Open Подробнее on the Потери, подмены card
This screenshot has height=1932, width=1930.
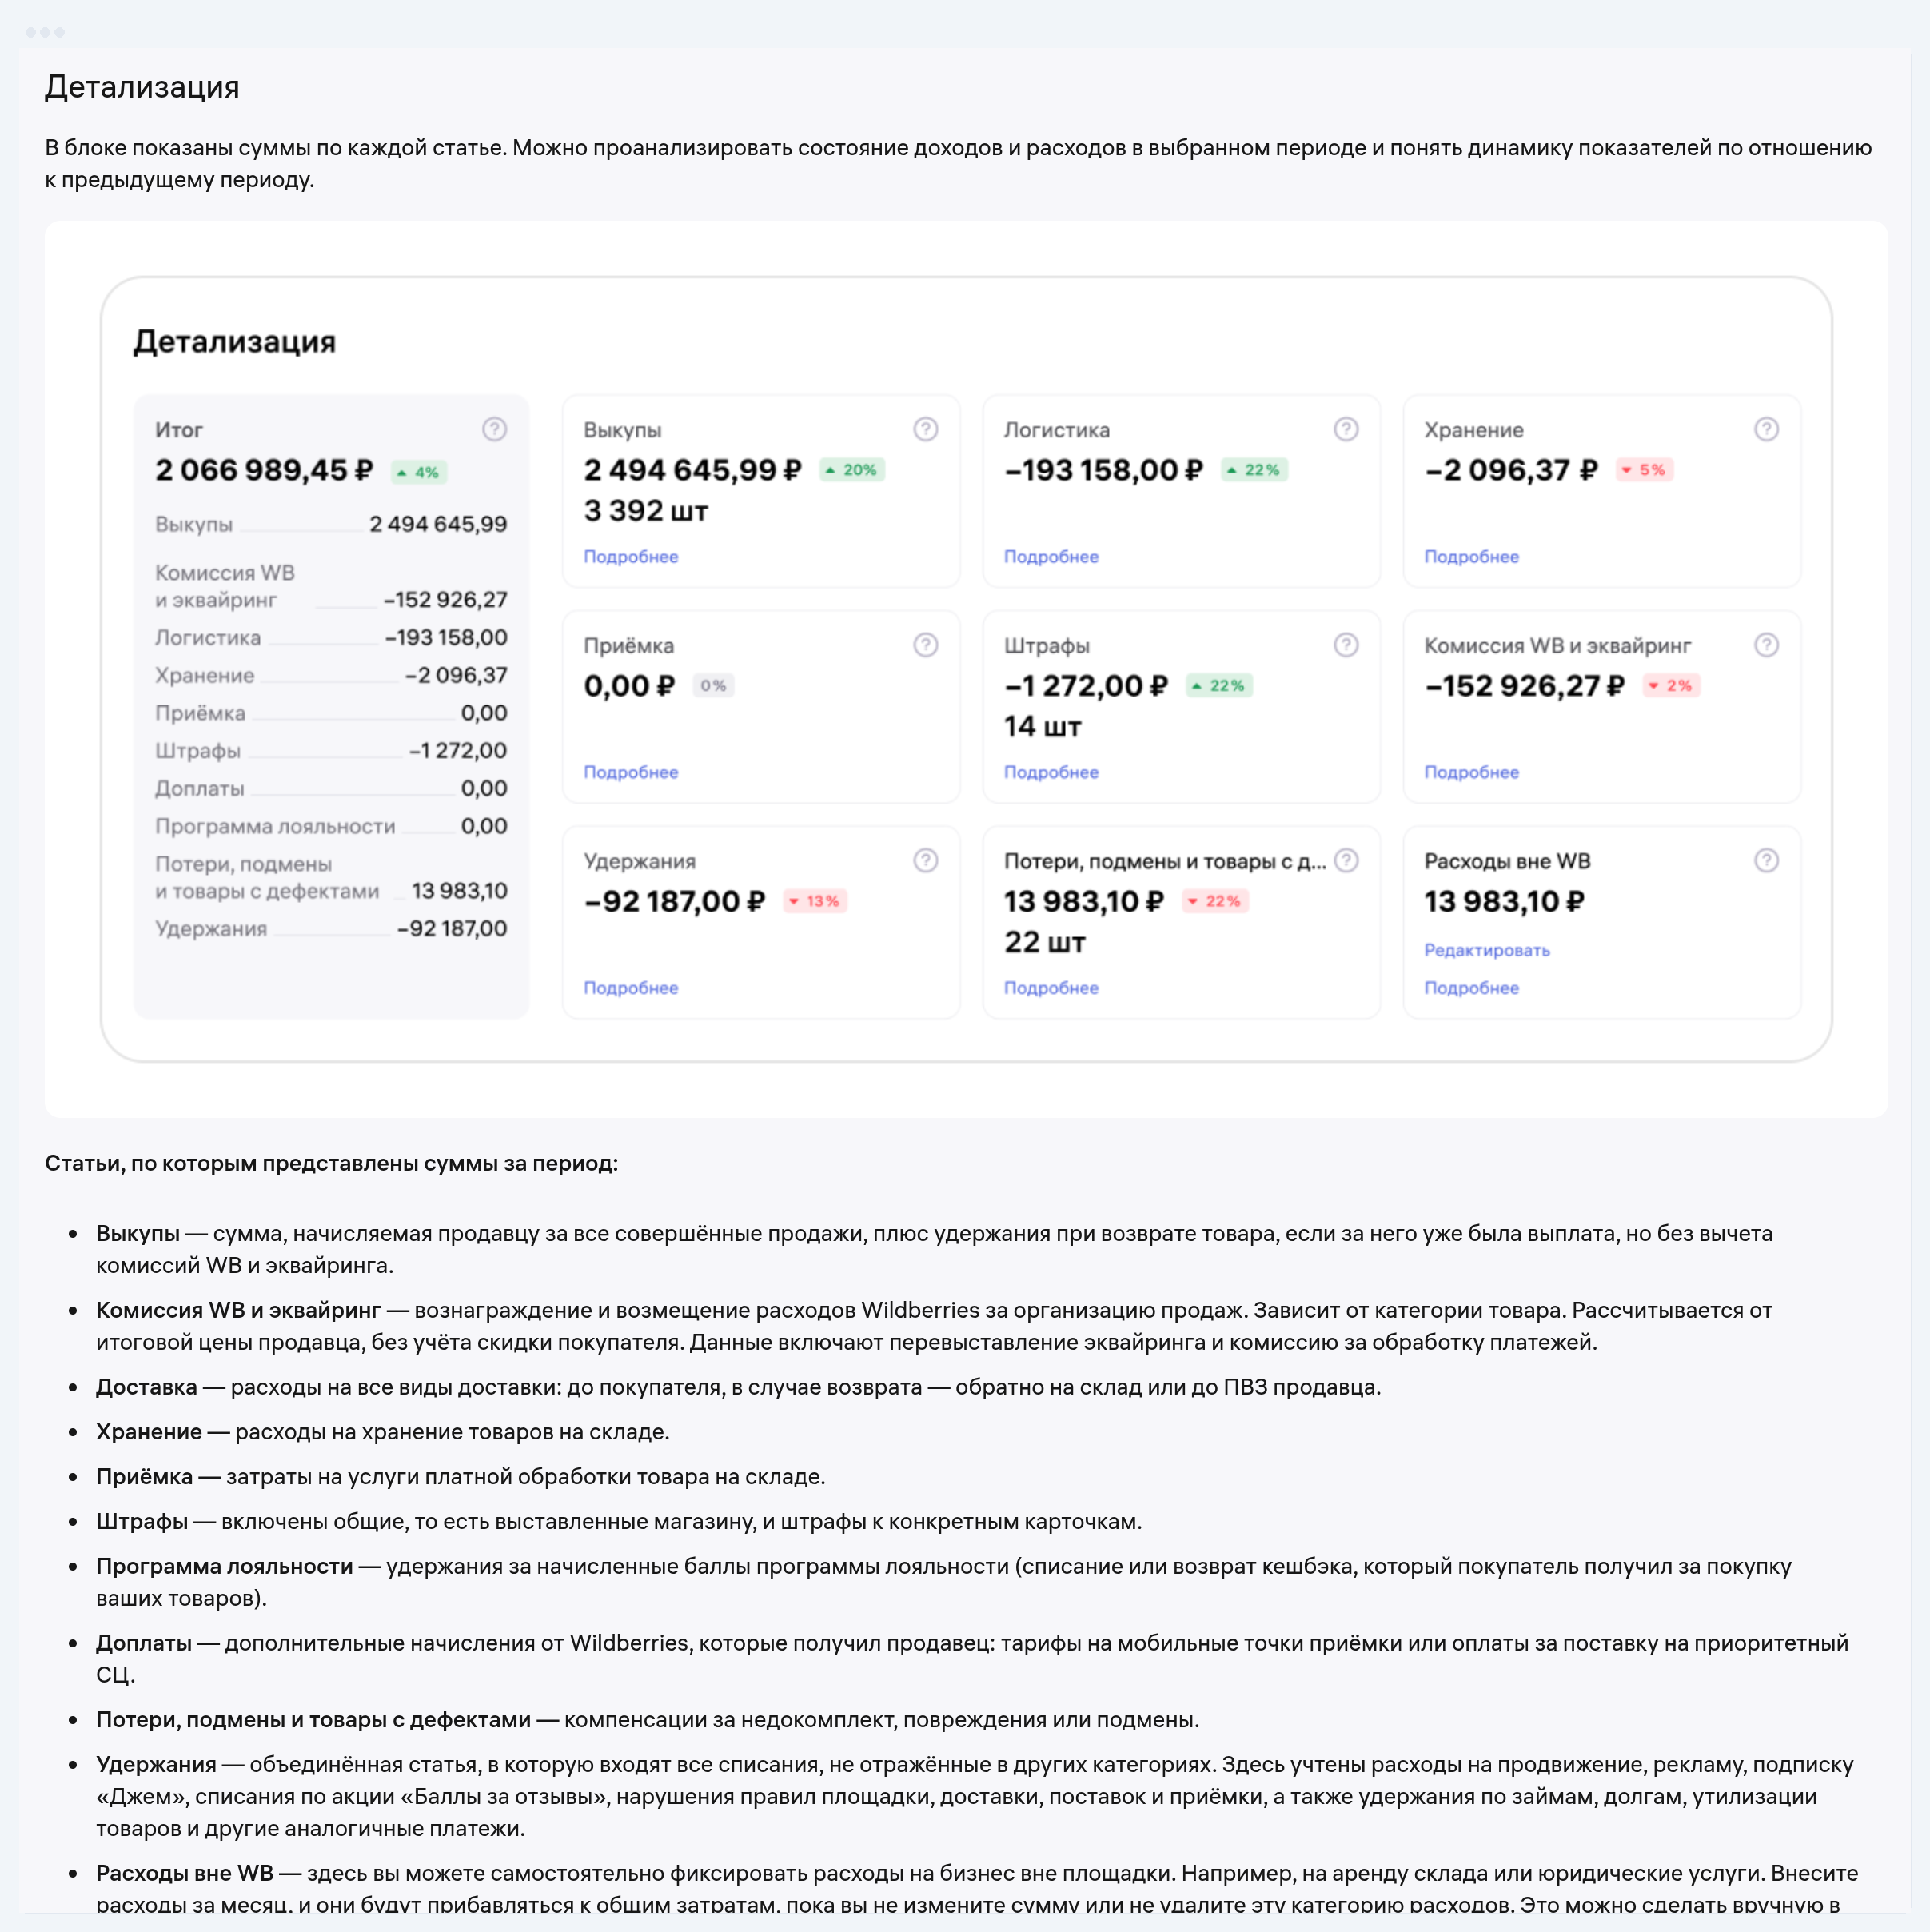pyautogui.click(x=1051, y=988)
